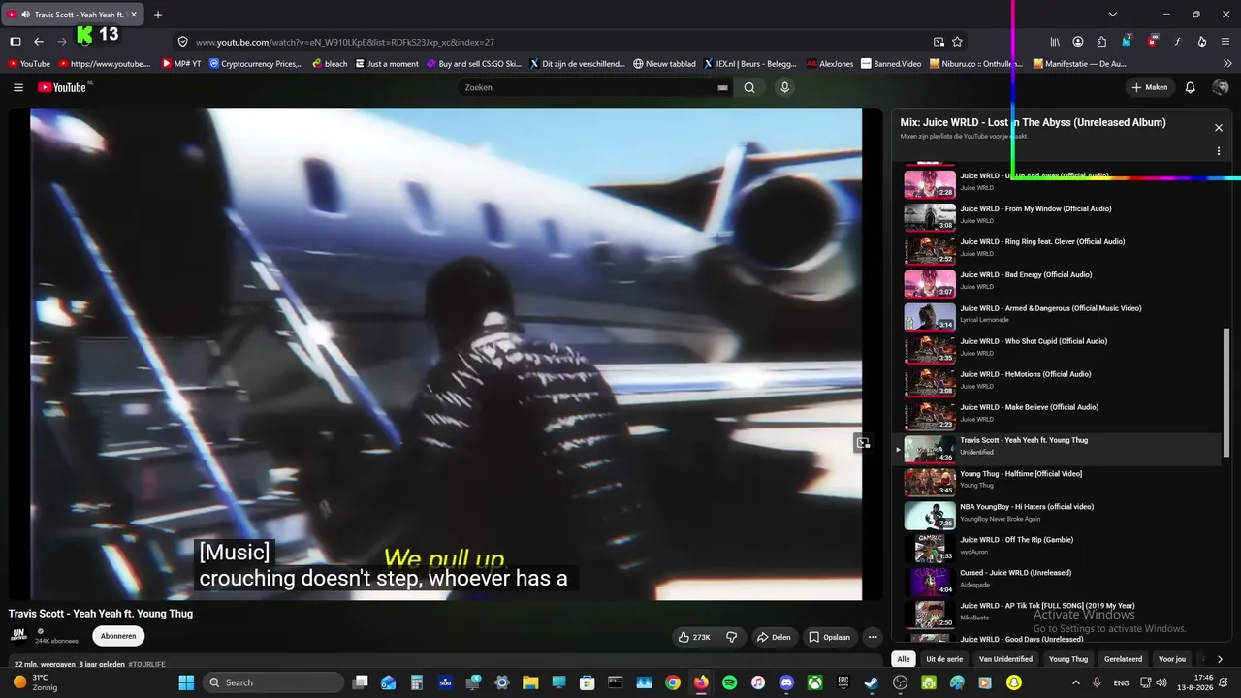1241x698 pixels.
Task: Open the Windows Start menu
Action: click(x=186, y=682)
